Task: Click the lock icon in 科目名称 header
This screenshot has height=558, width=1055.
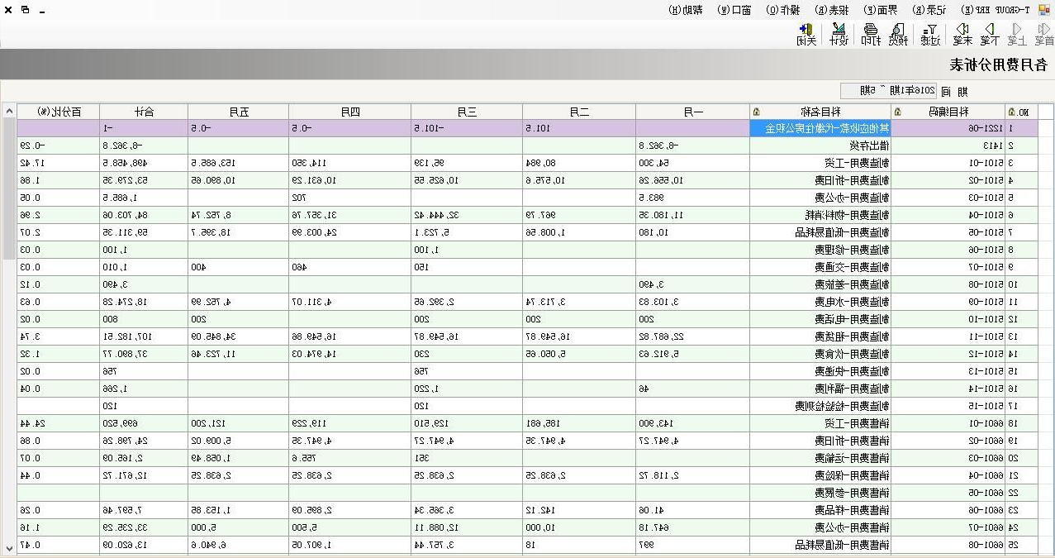Action: tap(758, 112)
